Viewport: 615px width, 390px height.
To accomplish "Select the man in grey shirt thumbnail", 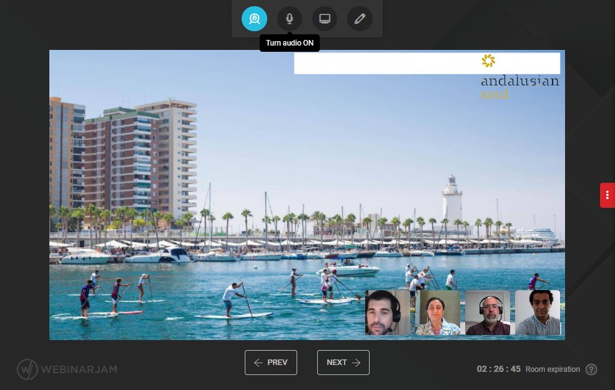I will tap(538, 313).
